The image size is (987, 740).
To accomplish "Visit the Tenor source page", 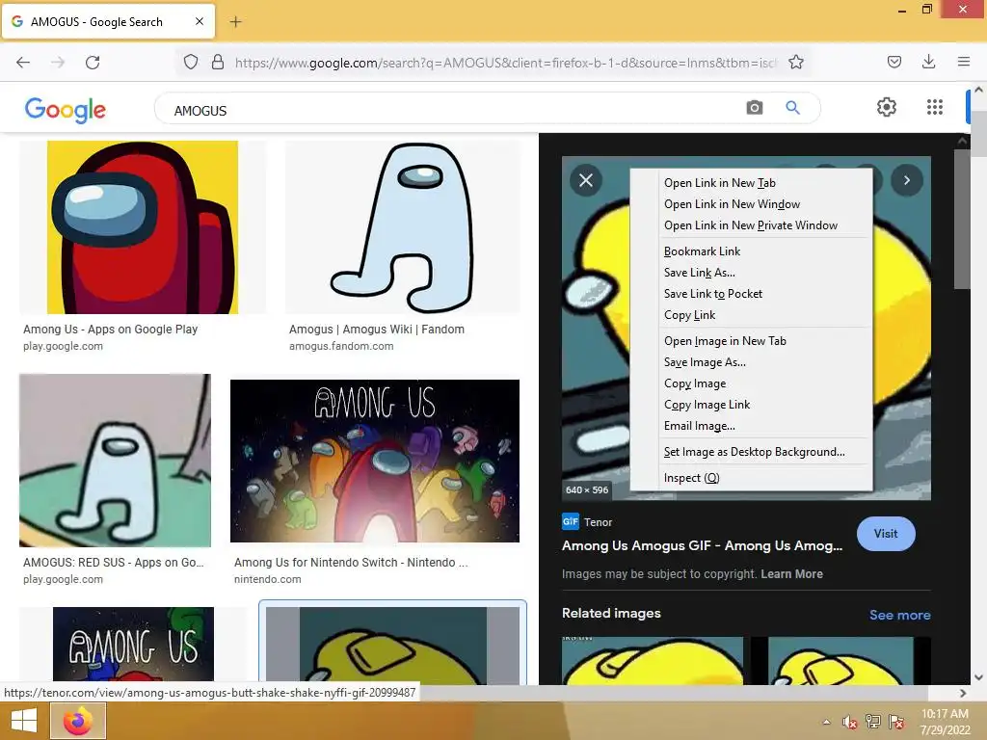I will [x=886, y=534].
